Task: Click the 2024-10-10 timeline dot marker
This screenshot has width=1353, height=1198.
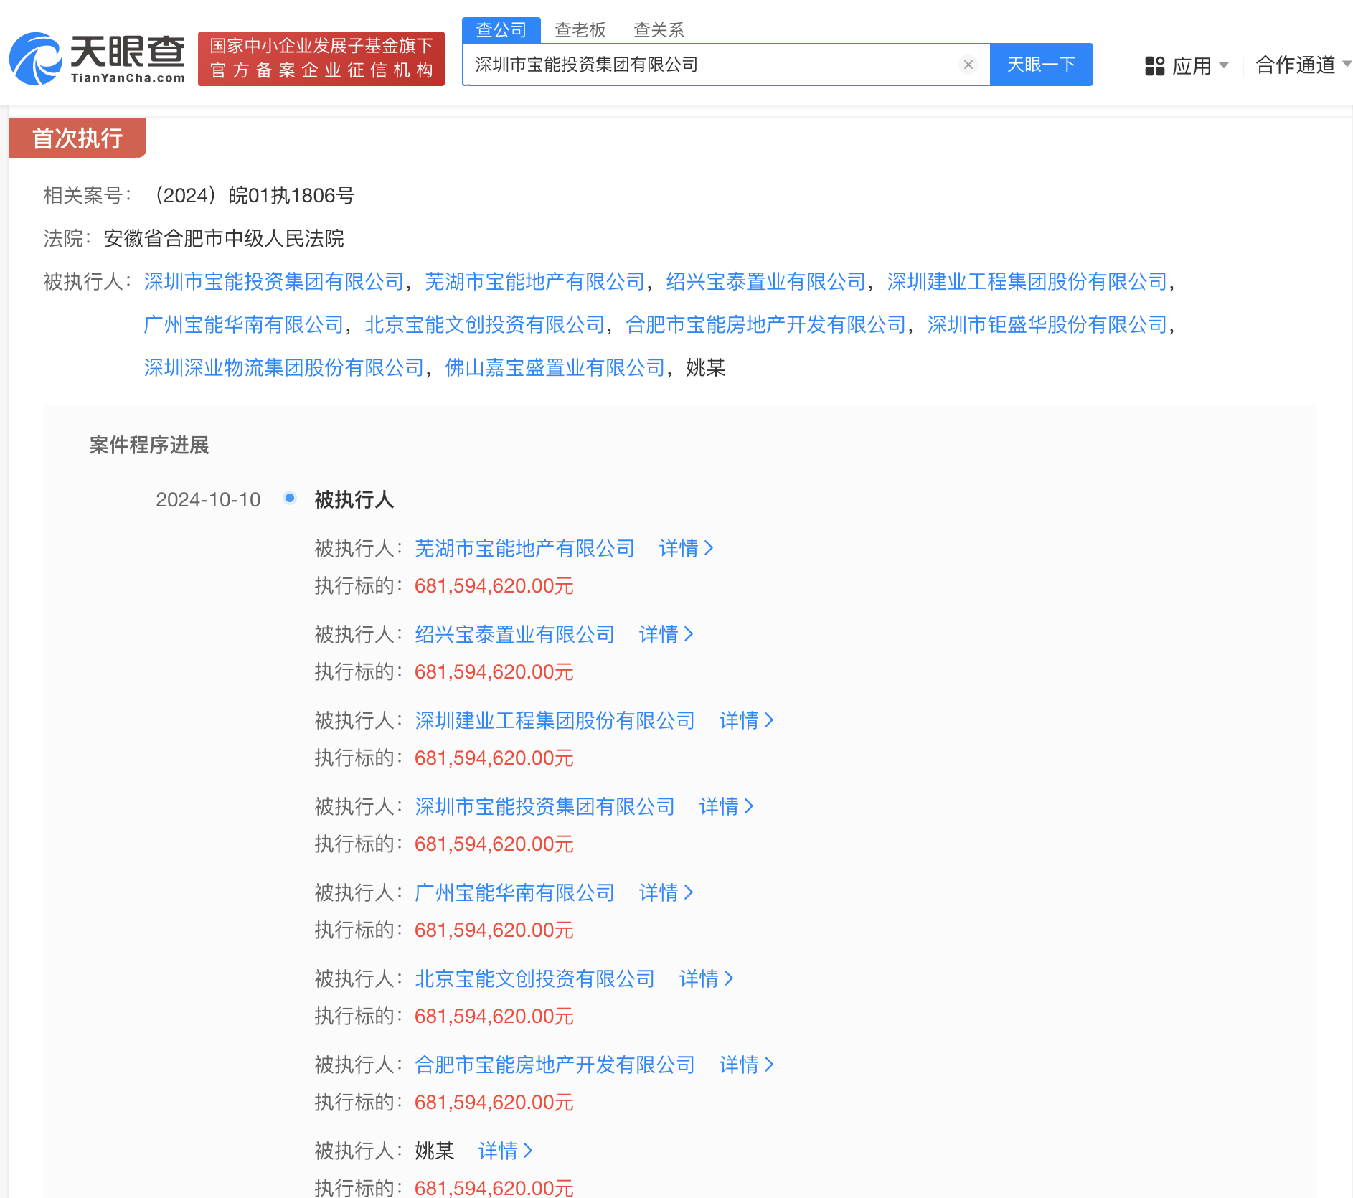Action: coord(290,498)
